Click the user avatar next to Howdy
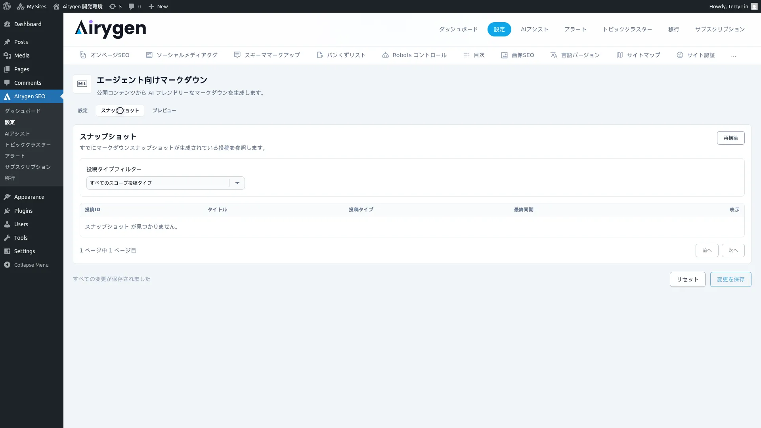 pos(754,6)
